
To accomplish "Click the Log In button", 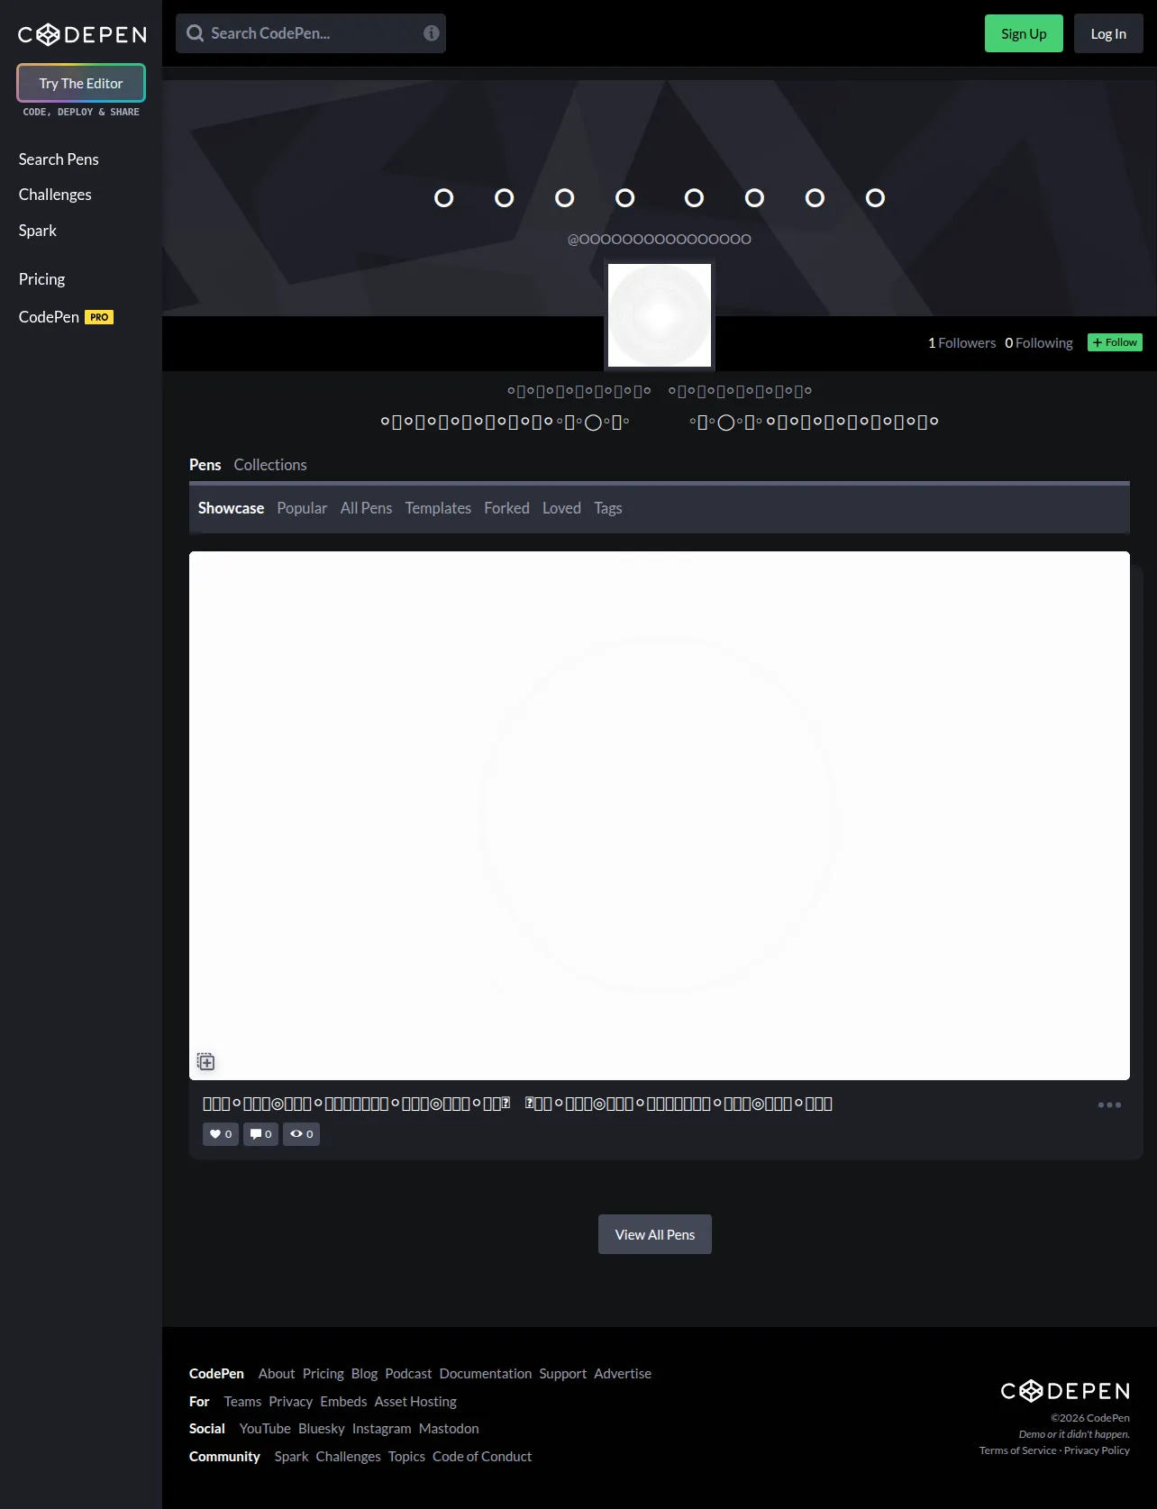I will [x=1108, y=33].
